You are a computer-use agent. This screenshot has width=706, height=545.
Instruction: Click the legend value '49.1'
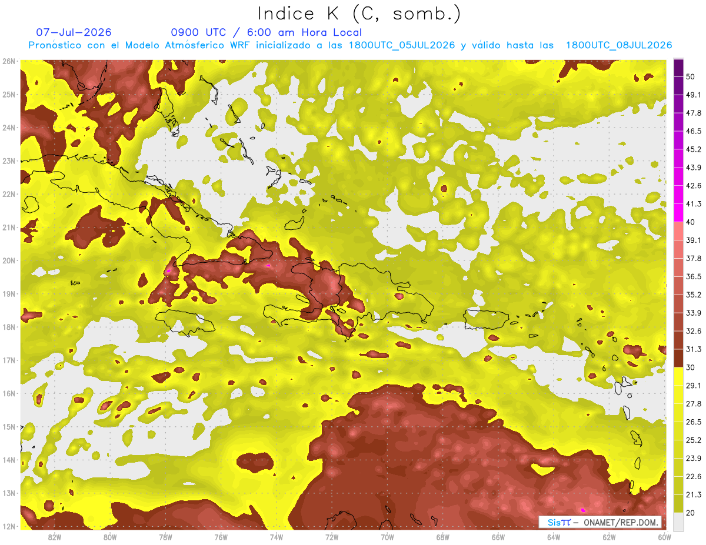[x=694, y=95]
